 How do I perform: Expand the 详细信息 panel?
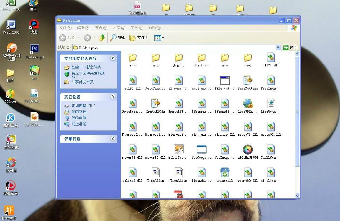113,139
